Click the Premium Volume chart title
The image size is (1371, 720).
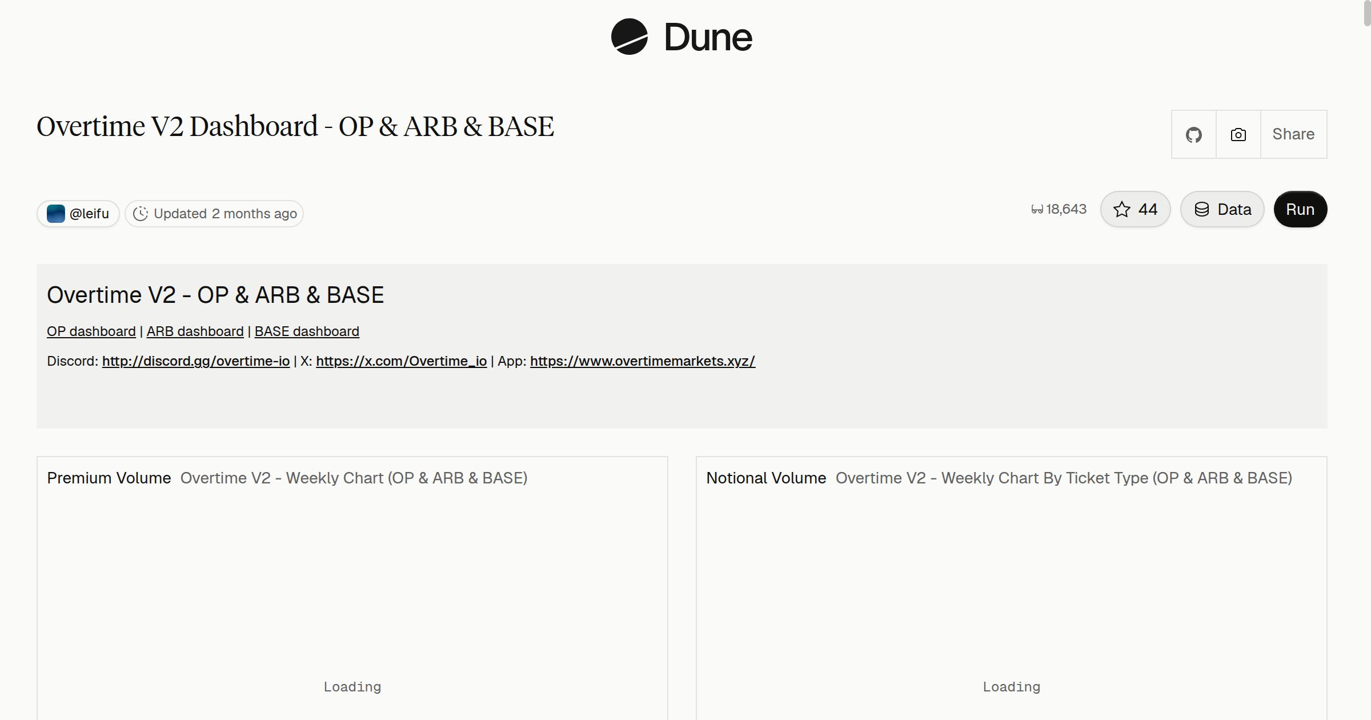(x=109, y=478)
